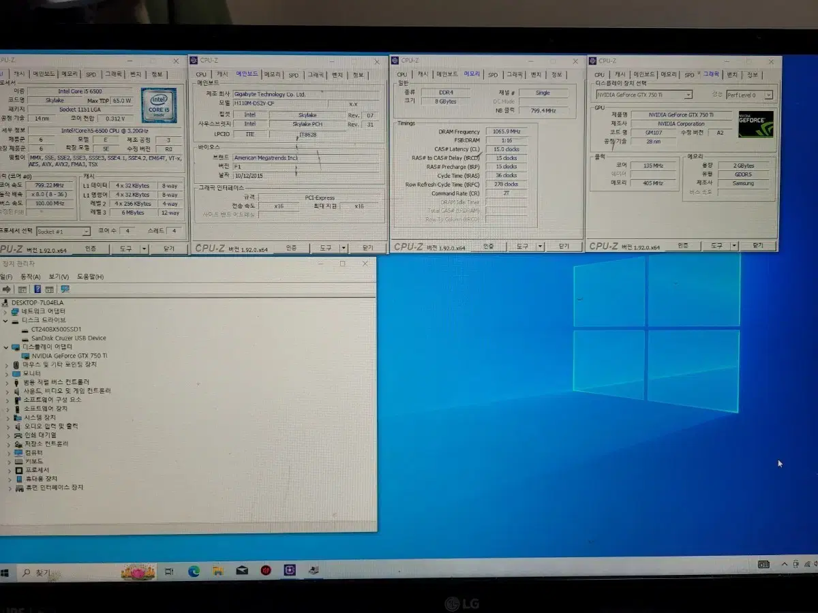This screenshot has width=818, height=613.
Task: Click the Windows Start button
Action: coord(6,572)
